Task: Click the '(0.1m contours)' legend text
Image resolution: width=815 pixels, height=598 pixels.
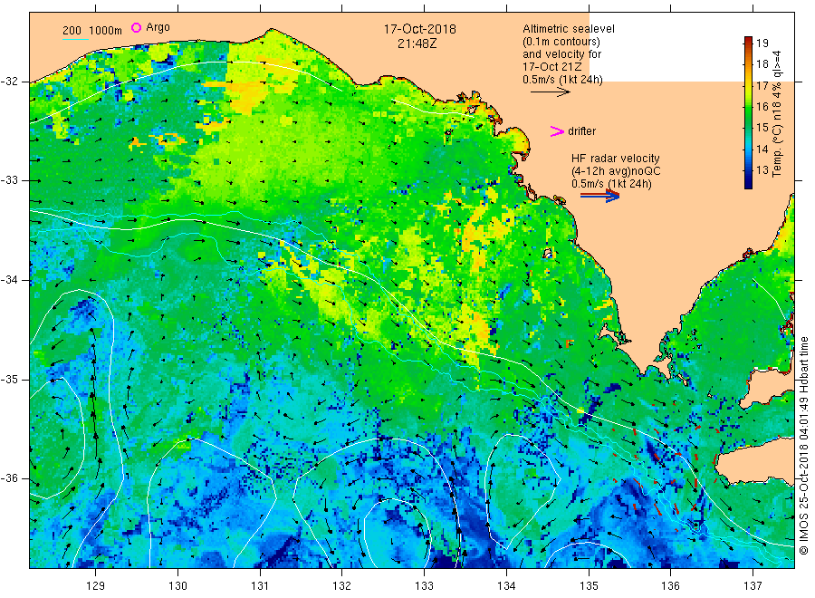Action: coord(561,42)
